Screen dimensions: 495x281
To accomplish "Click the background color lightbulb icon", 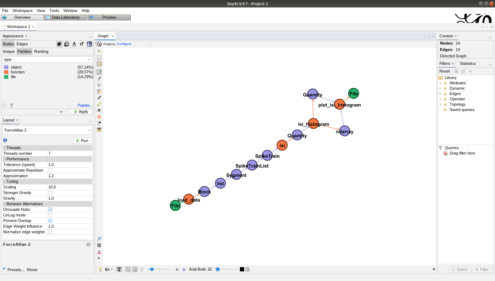I will 100,269.
